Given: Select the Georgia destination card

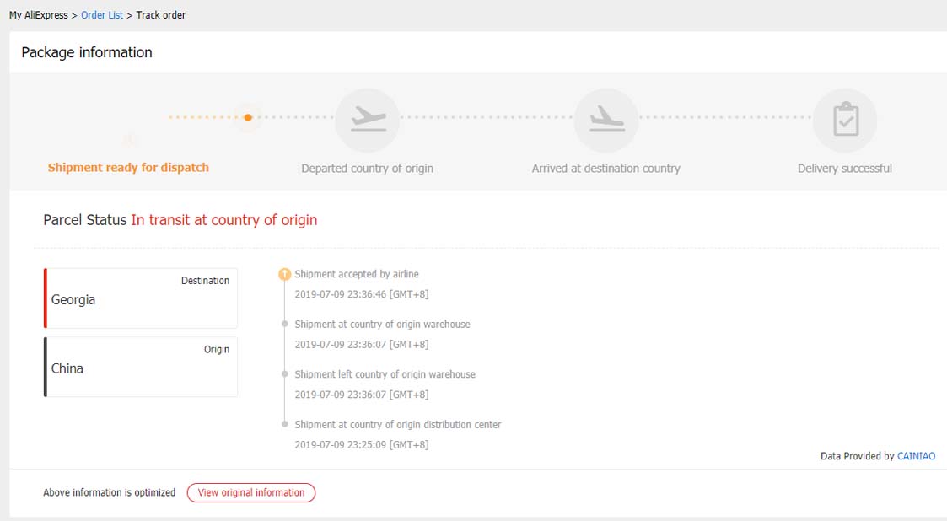Looking at the screenshot, I should (141, 298).
